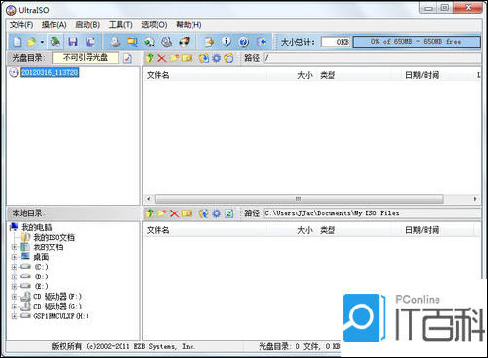Screen dimensions: 488x358
Task: Click the right scroll arrow of upper pane
Action: click(475, 199)
